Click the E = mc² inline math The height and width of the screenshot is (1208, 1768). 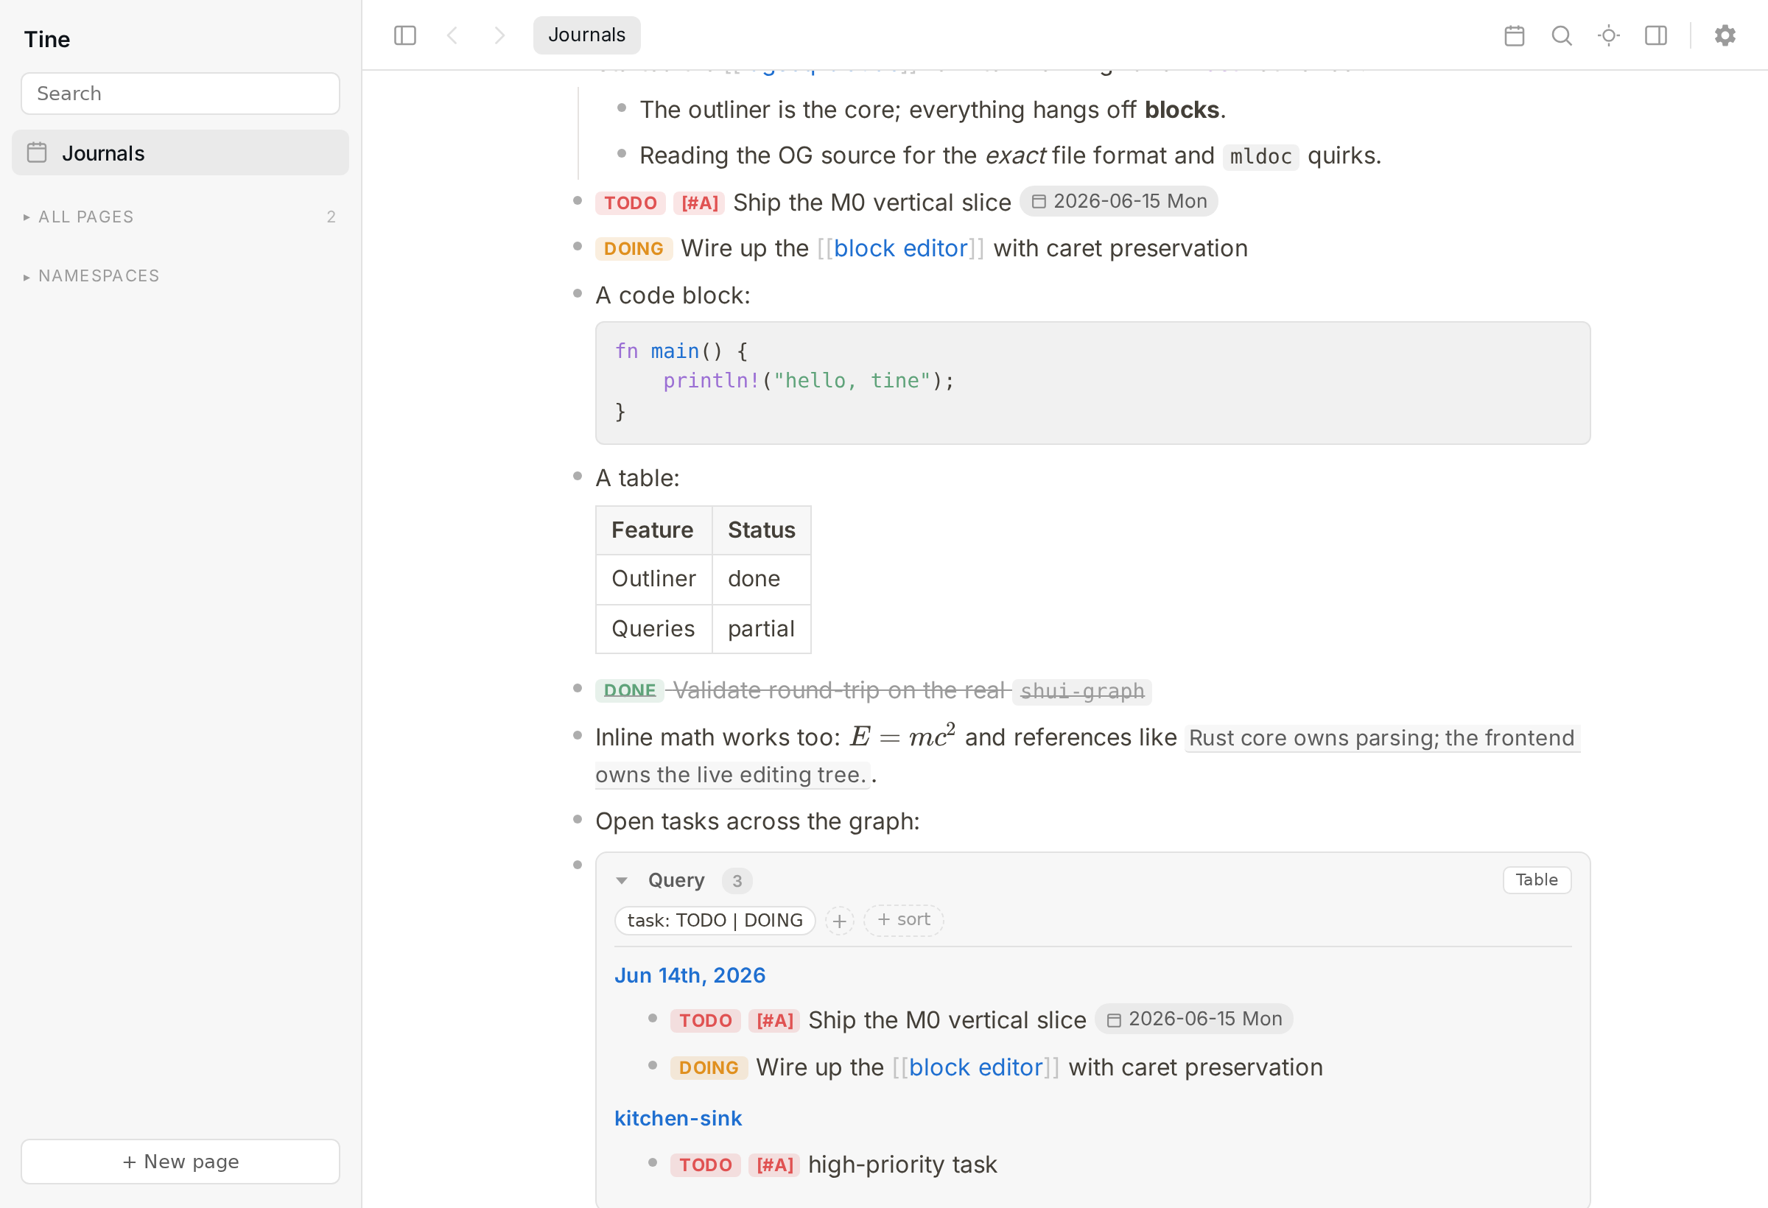coord(902,737)
